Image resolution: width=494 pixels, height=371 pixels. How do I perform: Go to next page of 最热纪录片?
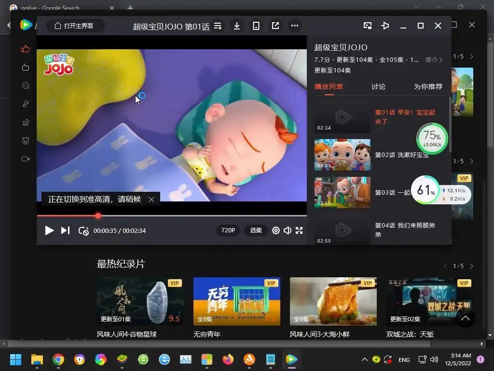point(471,266)
